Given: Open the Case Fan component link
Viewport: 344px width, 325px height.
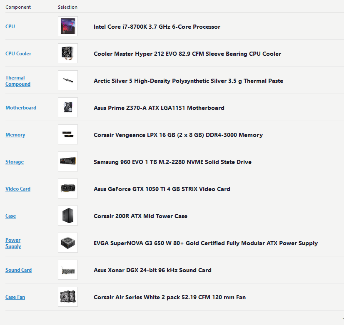Looking at the screenshot, I should [x=15, y=297].
